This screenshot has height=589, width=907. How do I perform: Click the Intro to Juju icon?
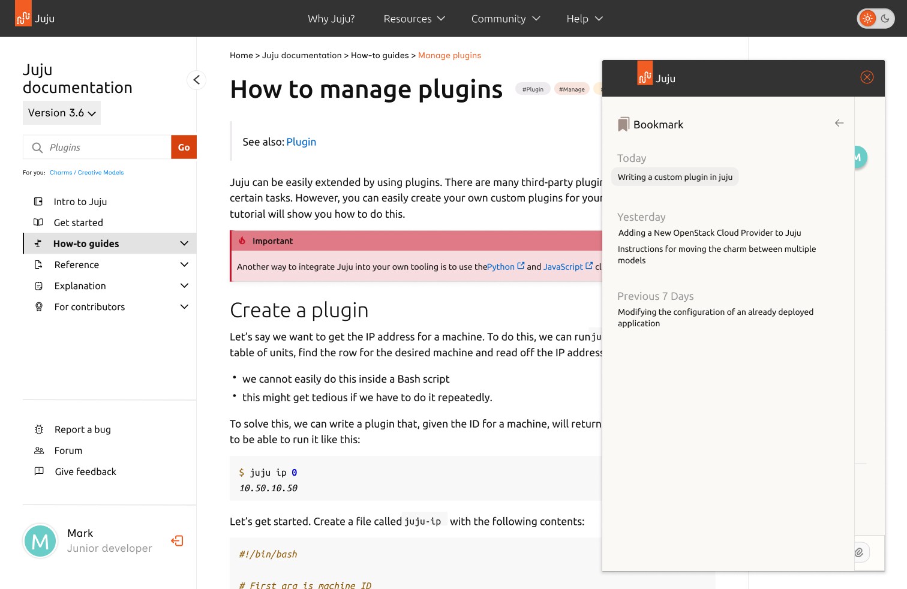coord(38,202)
